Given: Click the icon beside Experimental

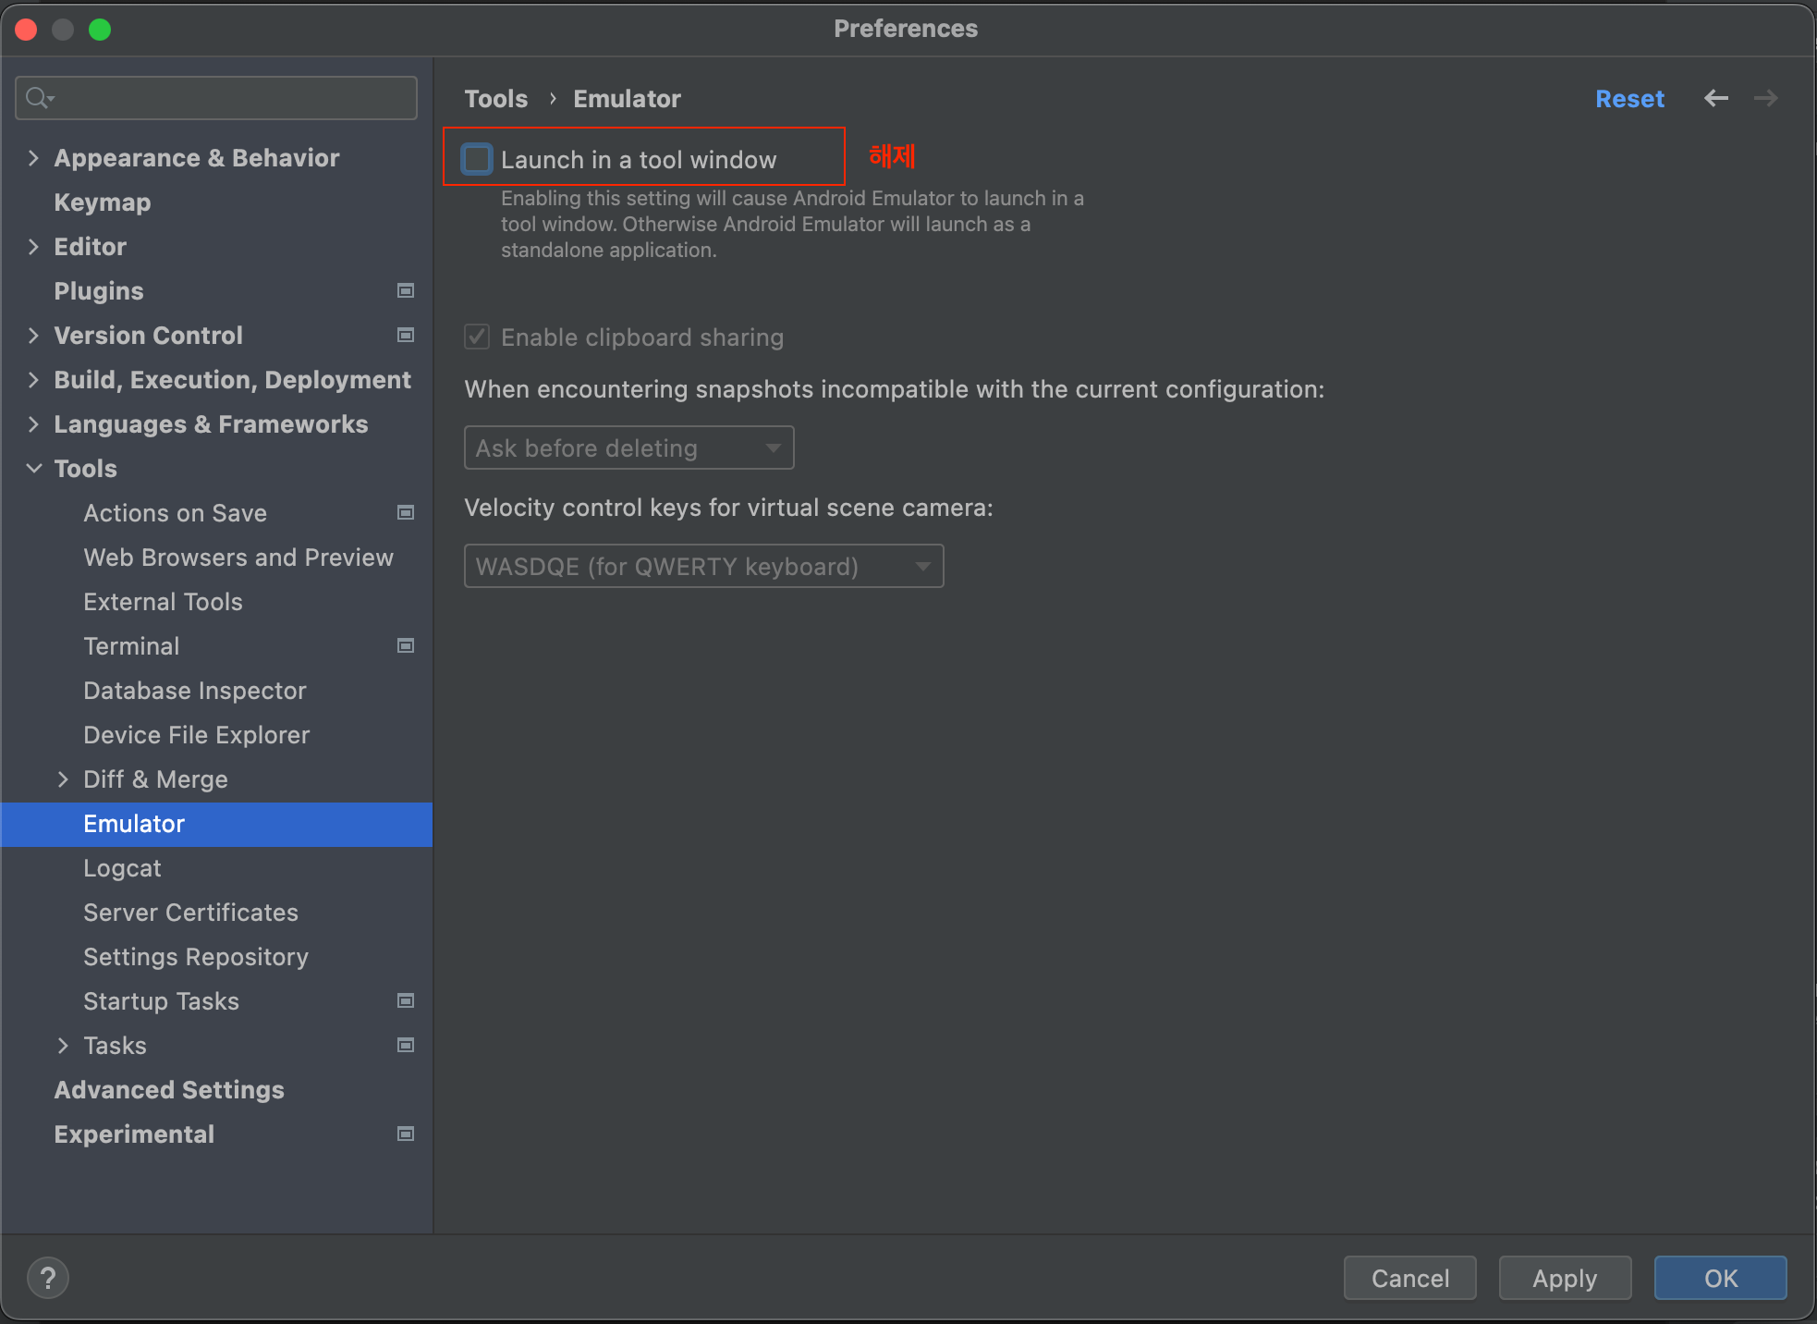Looking at the screenshot, I should [405, 1134].
